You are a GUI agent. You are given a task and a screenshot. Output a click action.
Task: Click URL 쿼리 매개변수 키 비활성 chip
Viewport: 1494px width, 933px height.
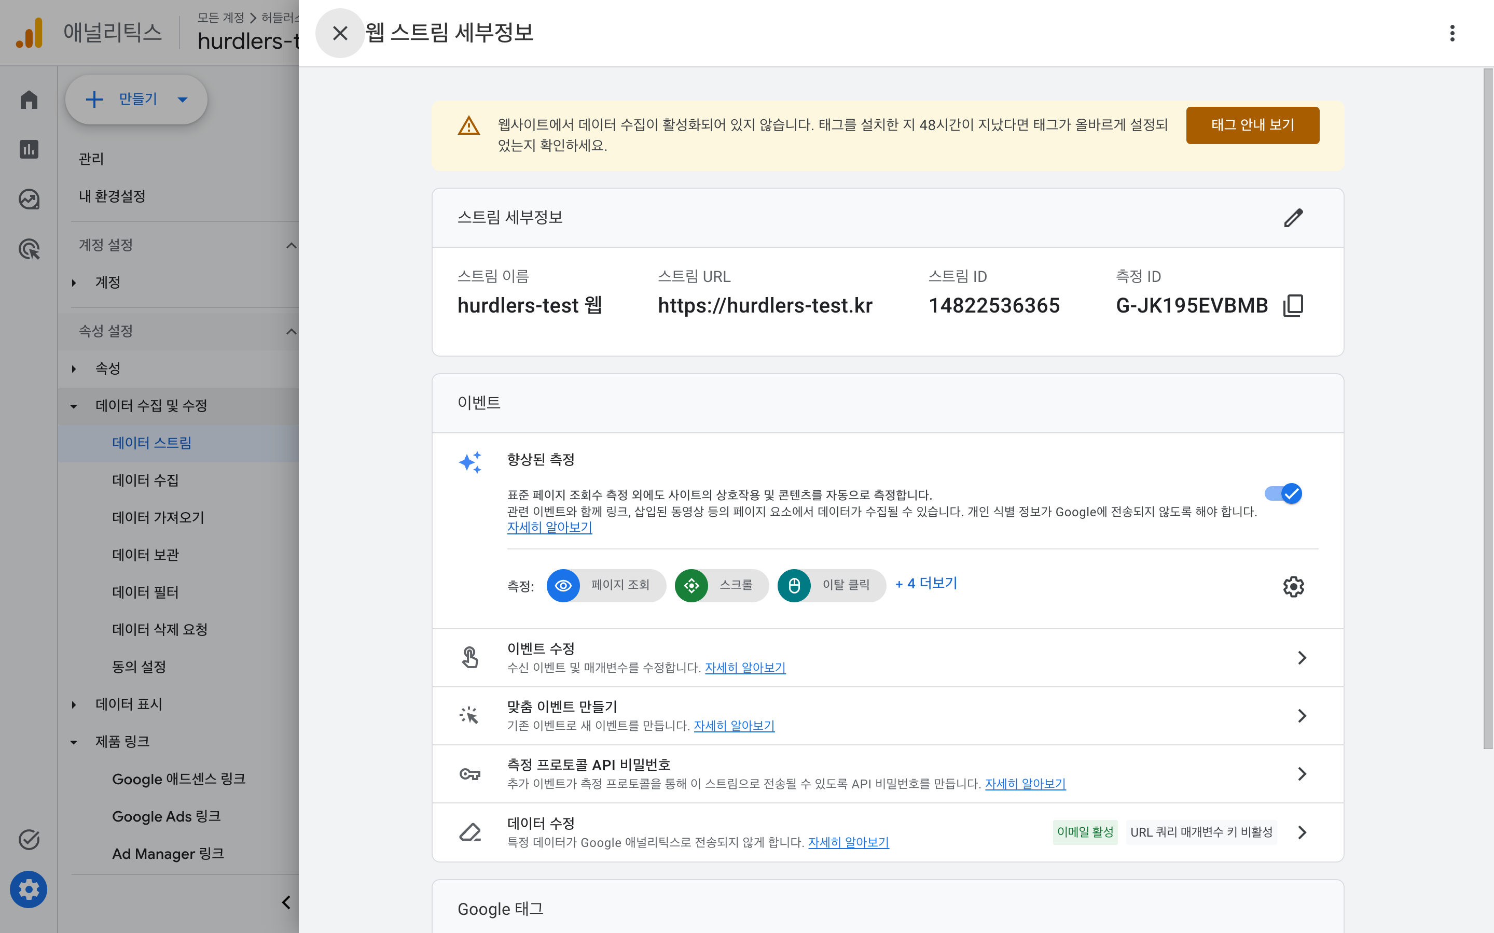tap(1201, 832)
